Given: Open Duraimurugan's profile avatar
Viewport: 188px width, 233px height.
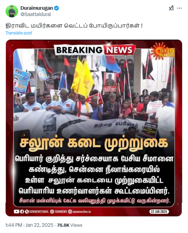Looking at the screenshot, I should [12, 11].
